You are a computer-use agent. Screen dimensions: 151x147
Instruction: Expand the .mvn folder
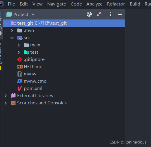[x=12, y=30]
